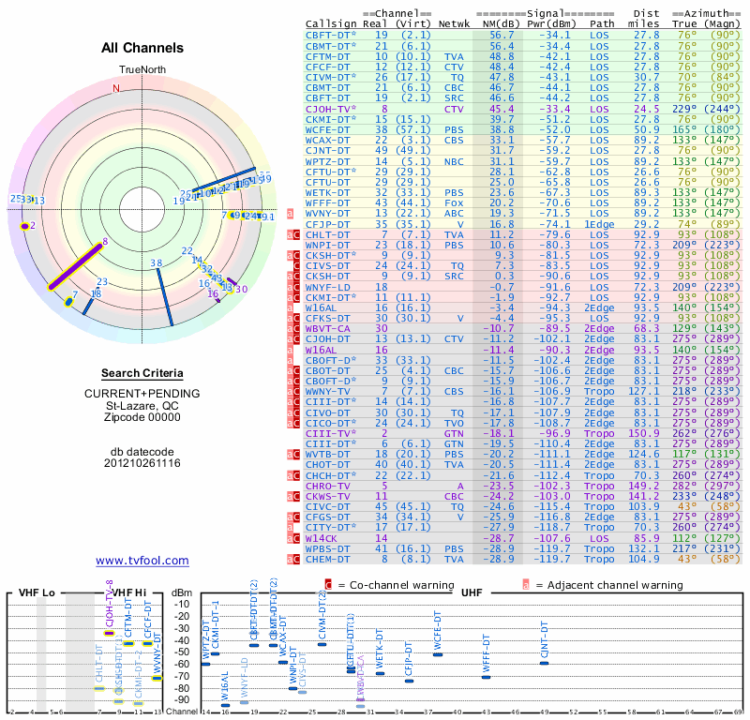Click the CJOH-TV-8 marker in VHF Hi chart
750x720 pixels.
[109, 634]
